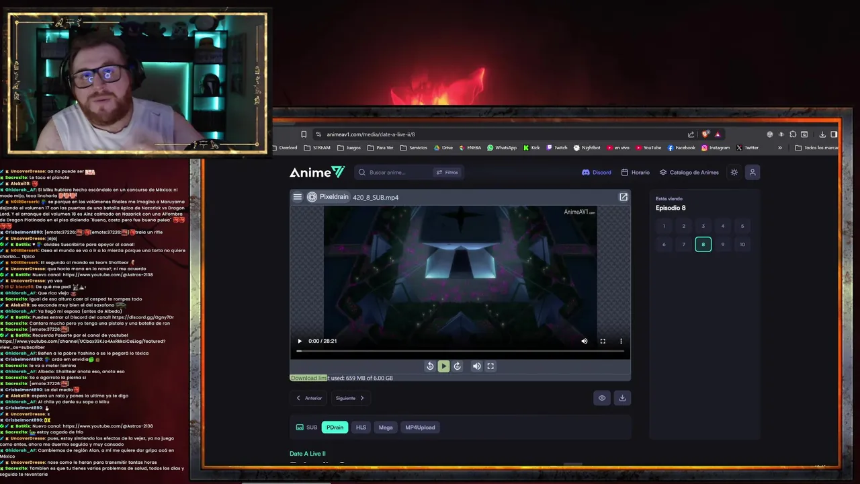This screenshot has width=860, height=484.
Task: Play the video from the native control
Action: 300,341
